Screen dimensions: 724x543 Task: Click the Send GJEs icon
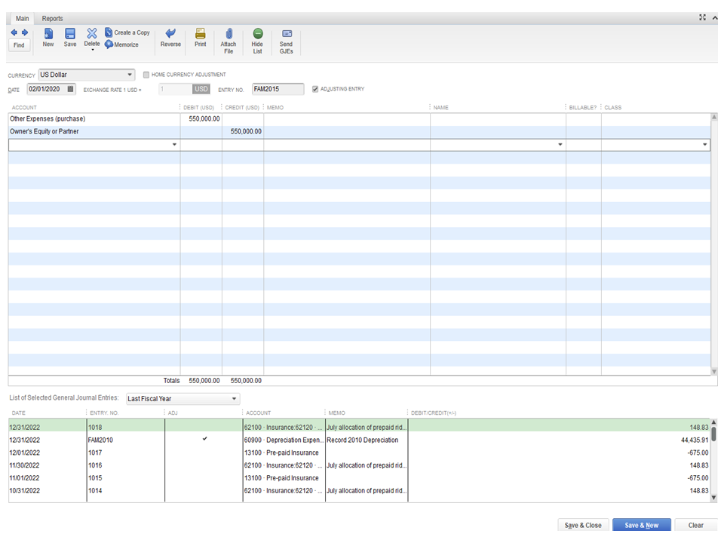point(287,34)
